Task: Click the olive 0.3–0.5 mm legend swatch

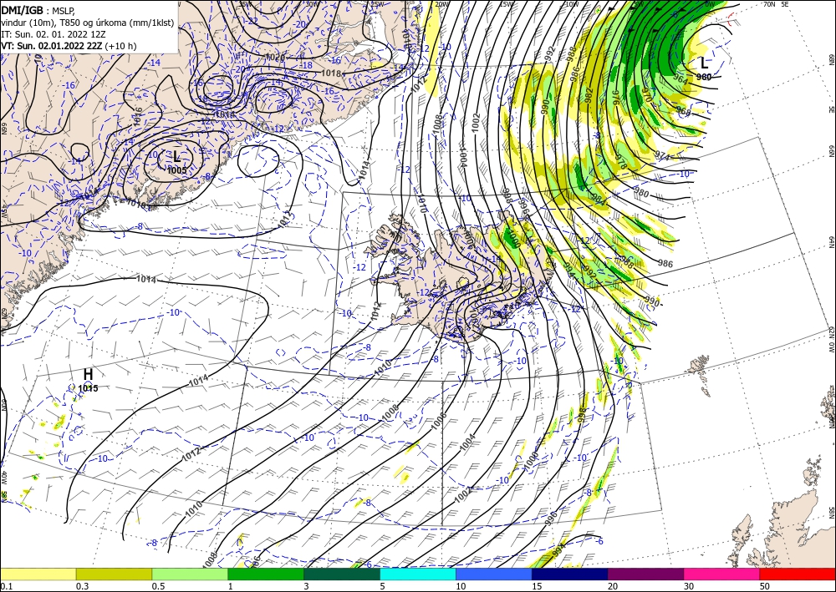Action: [114, 574]
